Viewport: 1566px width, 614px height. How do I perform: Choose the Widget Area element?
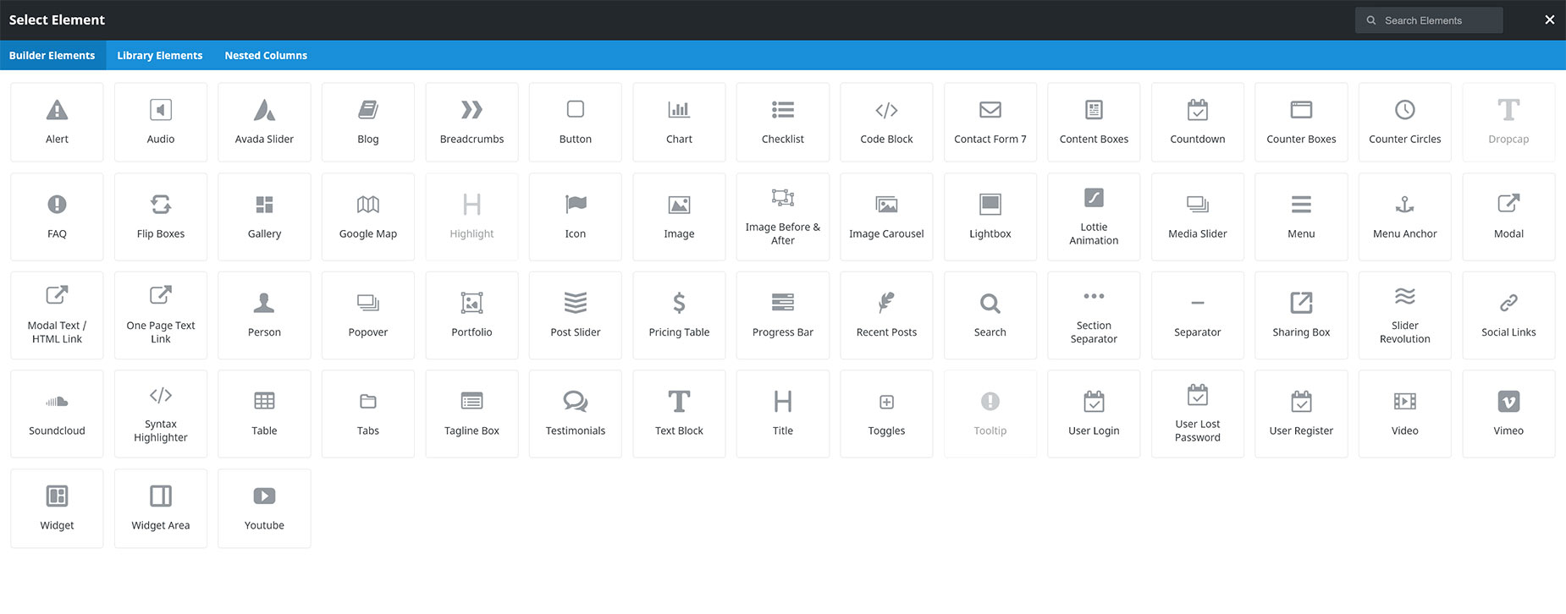pyautogui.click(x=161, y=508)
